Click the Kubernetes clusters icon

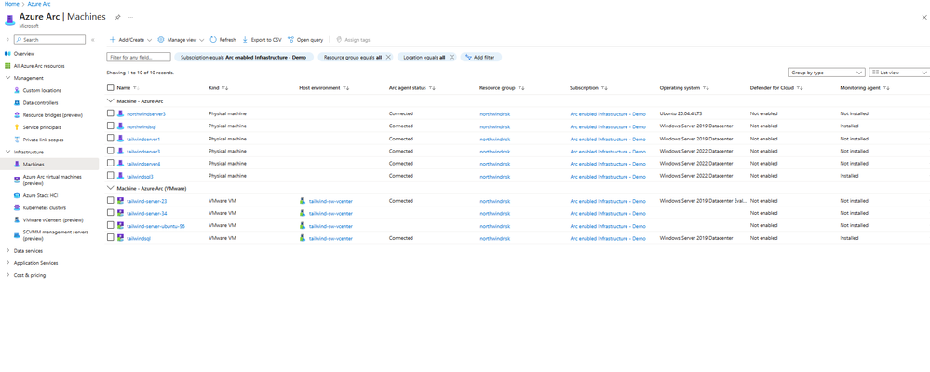pos(17,207)
